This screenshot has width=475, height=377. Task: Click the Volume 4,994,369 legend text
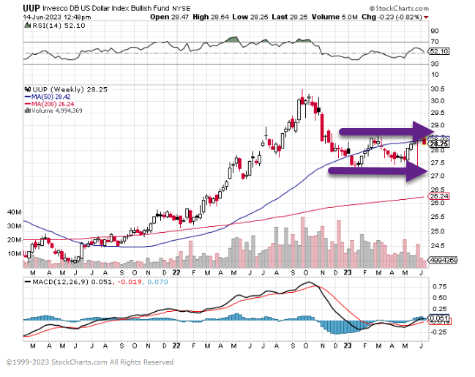coord(56,111)
